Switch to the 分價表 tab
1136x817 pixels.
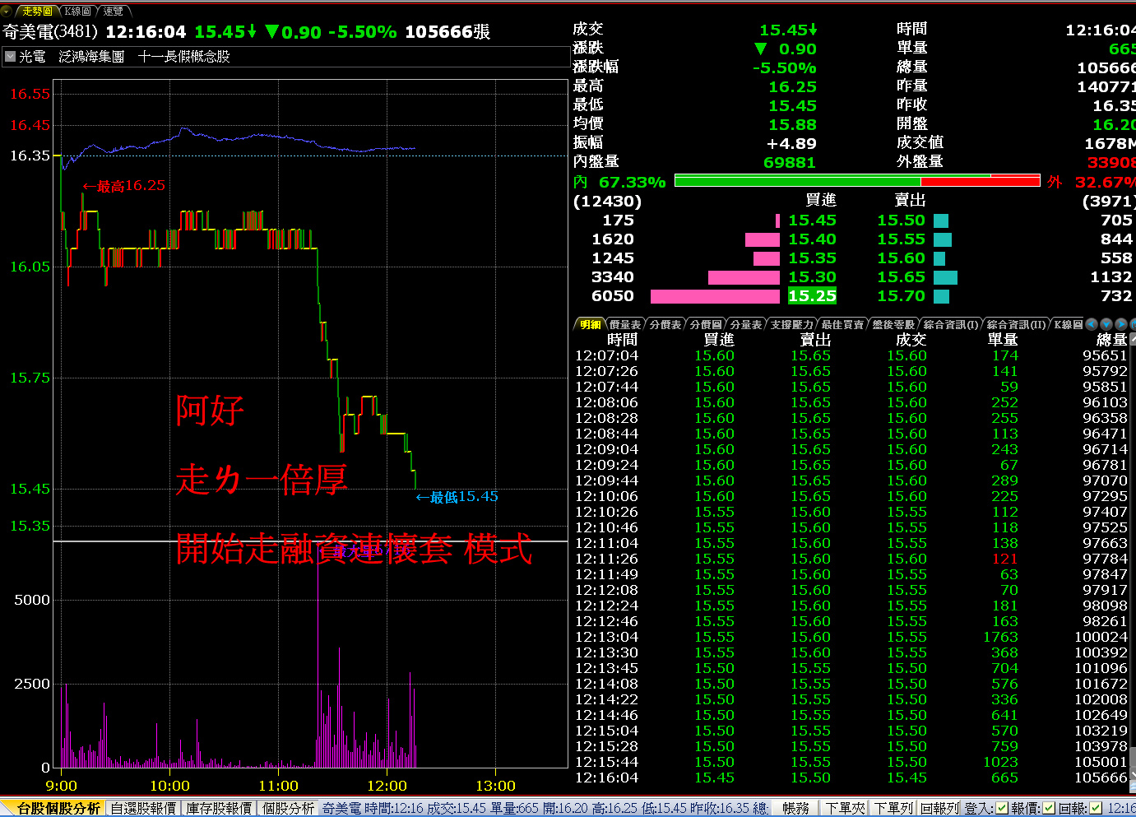(665, 325)
